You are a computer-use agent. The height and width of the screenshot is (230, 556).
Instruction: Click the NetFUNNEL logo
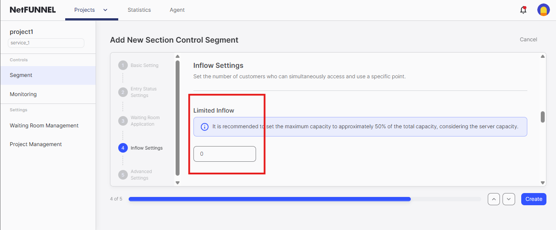(x=33, y=10)
